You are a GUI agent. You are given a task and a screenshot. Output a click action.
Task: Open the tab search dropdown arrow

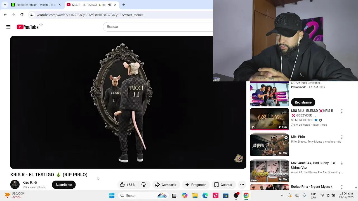pyautogui.click(x=4, y=5)
